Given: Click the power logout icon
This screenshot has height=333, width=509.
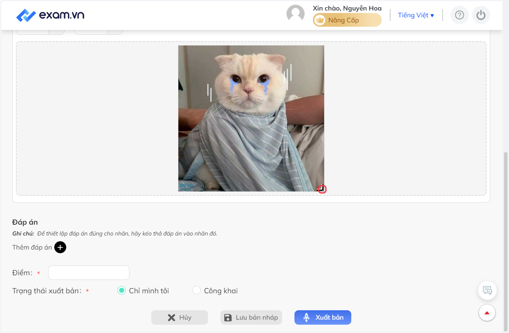Looking at the screenshot, I should click(x=481, y=15).
